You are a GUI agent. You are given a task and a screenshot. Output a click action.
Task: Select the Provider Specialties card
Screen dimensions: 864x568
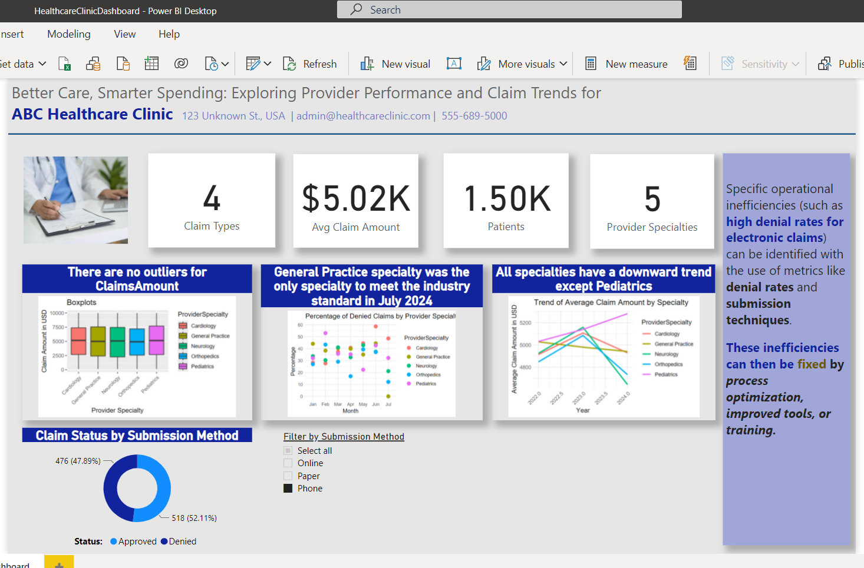coord(652,201)
